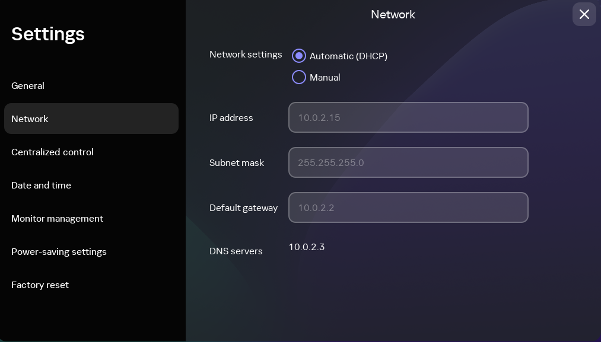Open the Date and time settings
601x342 pixels.
[x=41, y=185]
